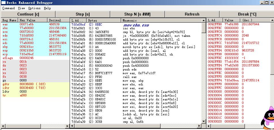274x130 pixels.
Task: Select the 'xor eax, eax' instruction line
Action: 136,88
